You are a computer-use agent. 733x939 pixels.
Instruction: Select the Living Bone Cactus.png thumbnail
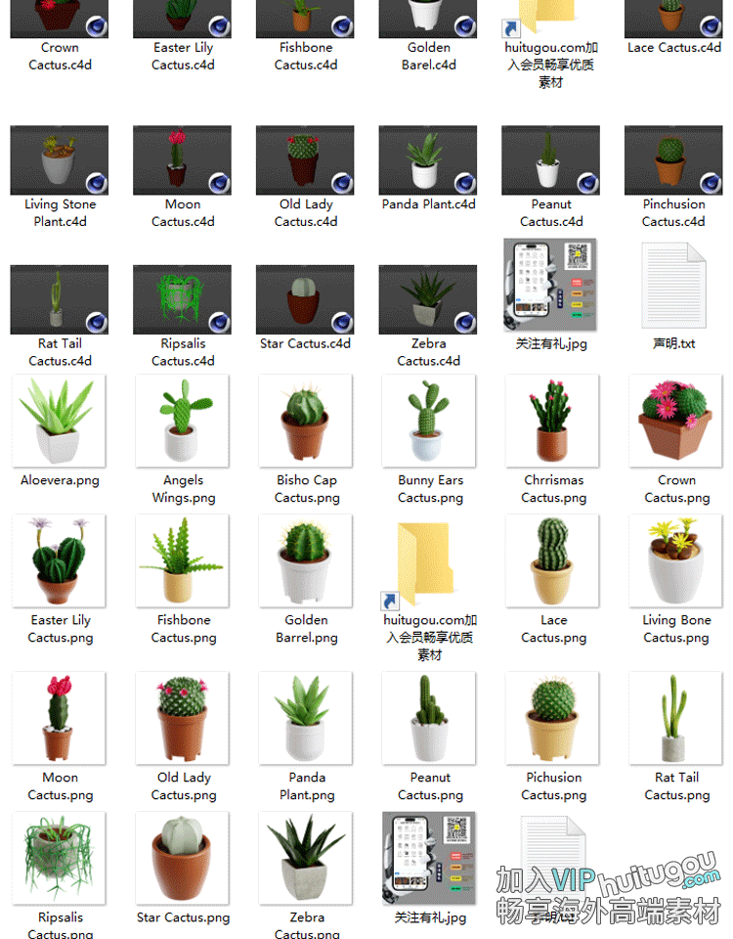click(675, 560)
